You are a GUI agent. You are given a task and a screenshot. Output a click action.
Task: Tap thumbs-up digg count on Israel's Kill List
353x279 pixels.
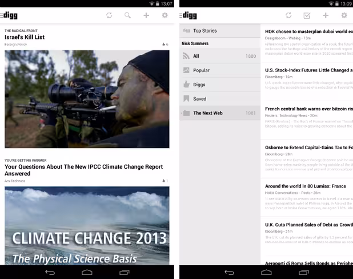[165, 45]
